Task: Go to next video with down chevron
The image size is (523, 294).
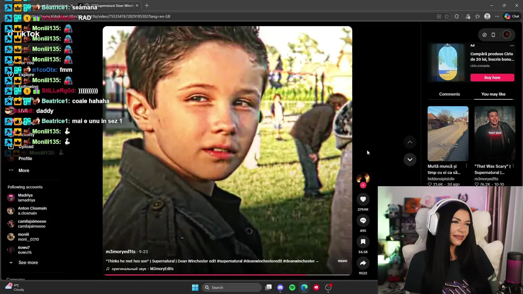Action: (x=410, y=159)
